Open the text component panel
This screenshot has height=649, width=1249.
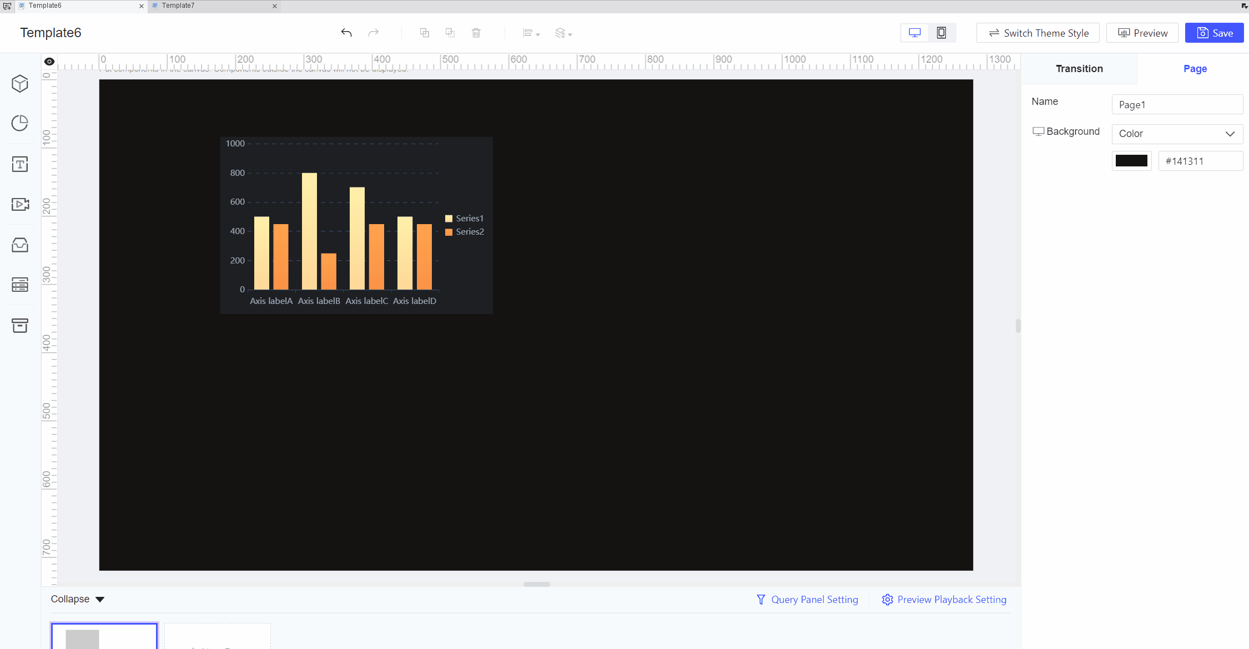[x=20, y=164]
